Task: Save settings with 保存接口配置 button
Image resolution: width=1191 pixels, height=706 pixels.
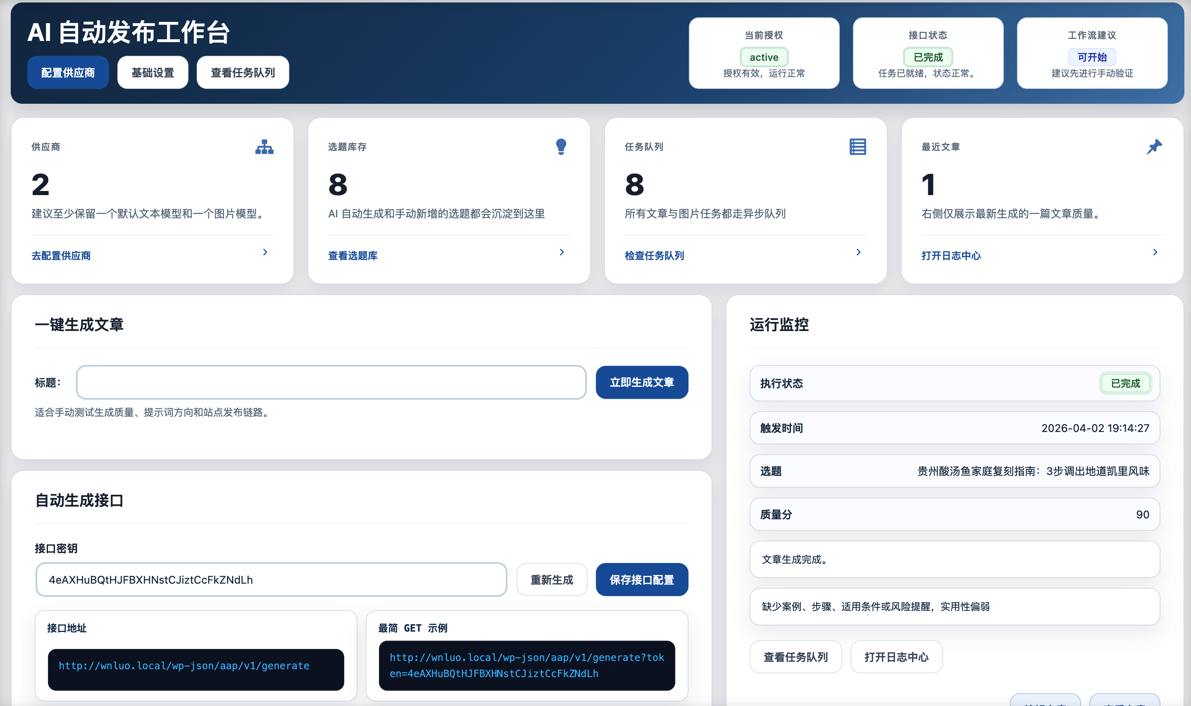Action: (642, 580)
